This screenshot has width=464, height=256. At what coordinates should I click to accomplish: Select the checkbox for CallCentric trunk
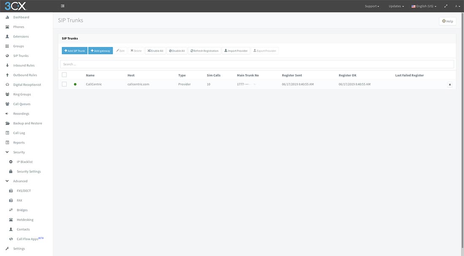click(65, 84)
